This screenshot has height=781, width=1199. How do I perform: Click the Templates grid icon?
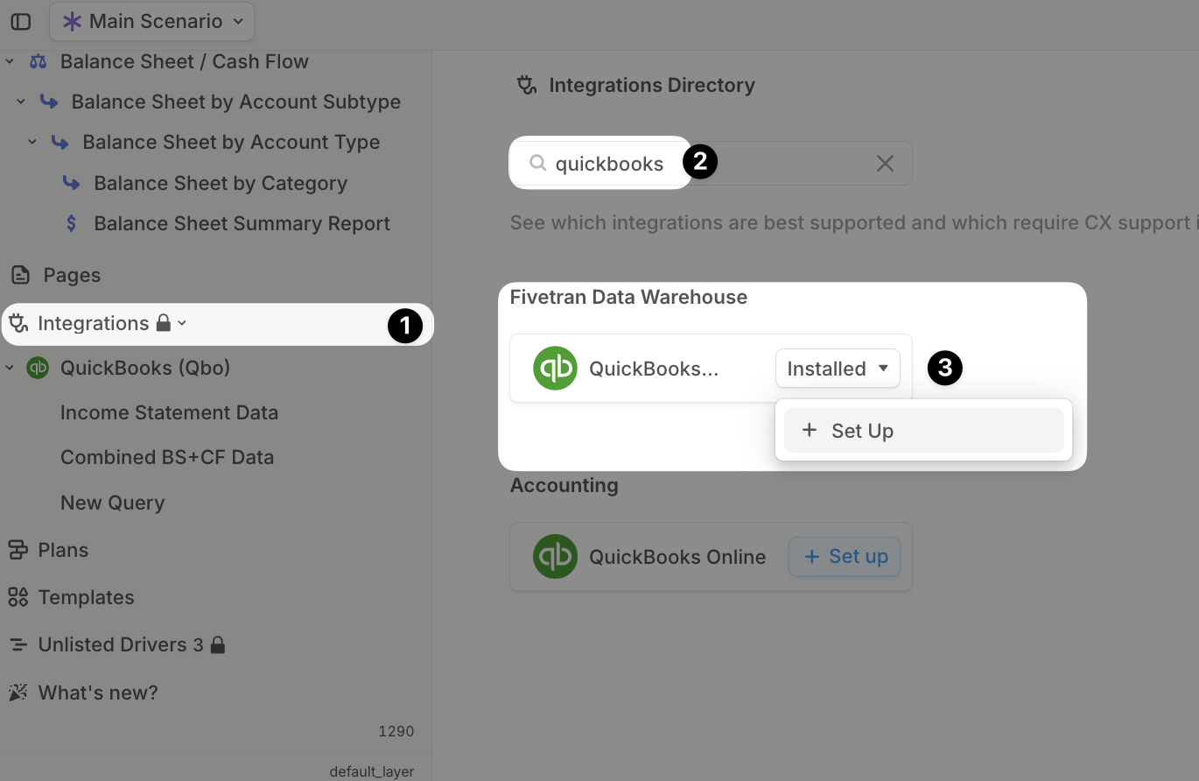[18, 597]
